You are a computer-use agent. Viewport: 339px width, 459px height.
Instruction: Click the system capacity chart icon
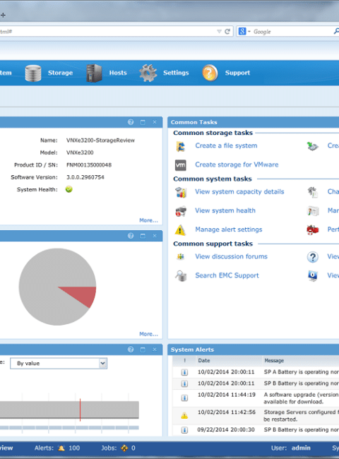coord(181,192)
